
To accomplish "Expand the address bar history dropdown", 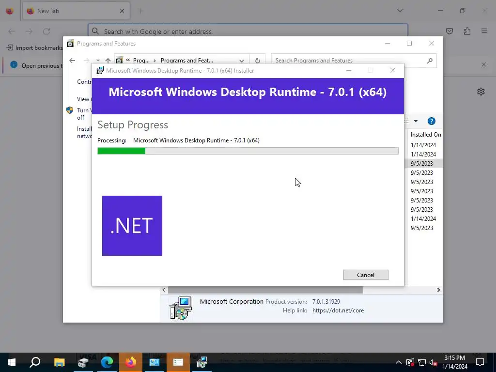I will point(242,61).
